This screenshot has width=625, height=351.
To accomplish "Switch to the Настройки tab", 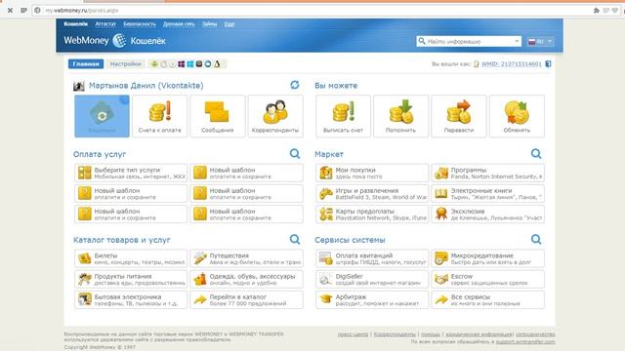I will [126, 64].
